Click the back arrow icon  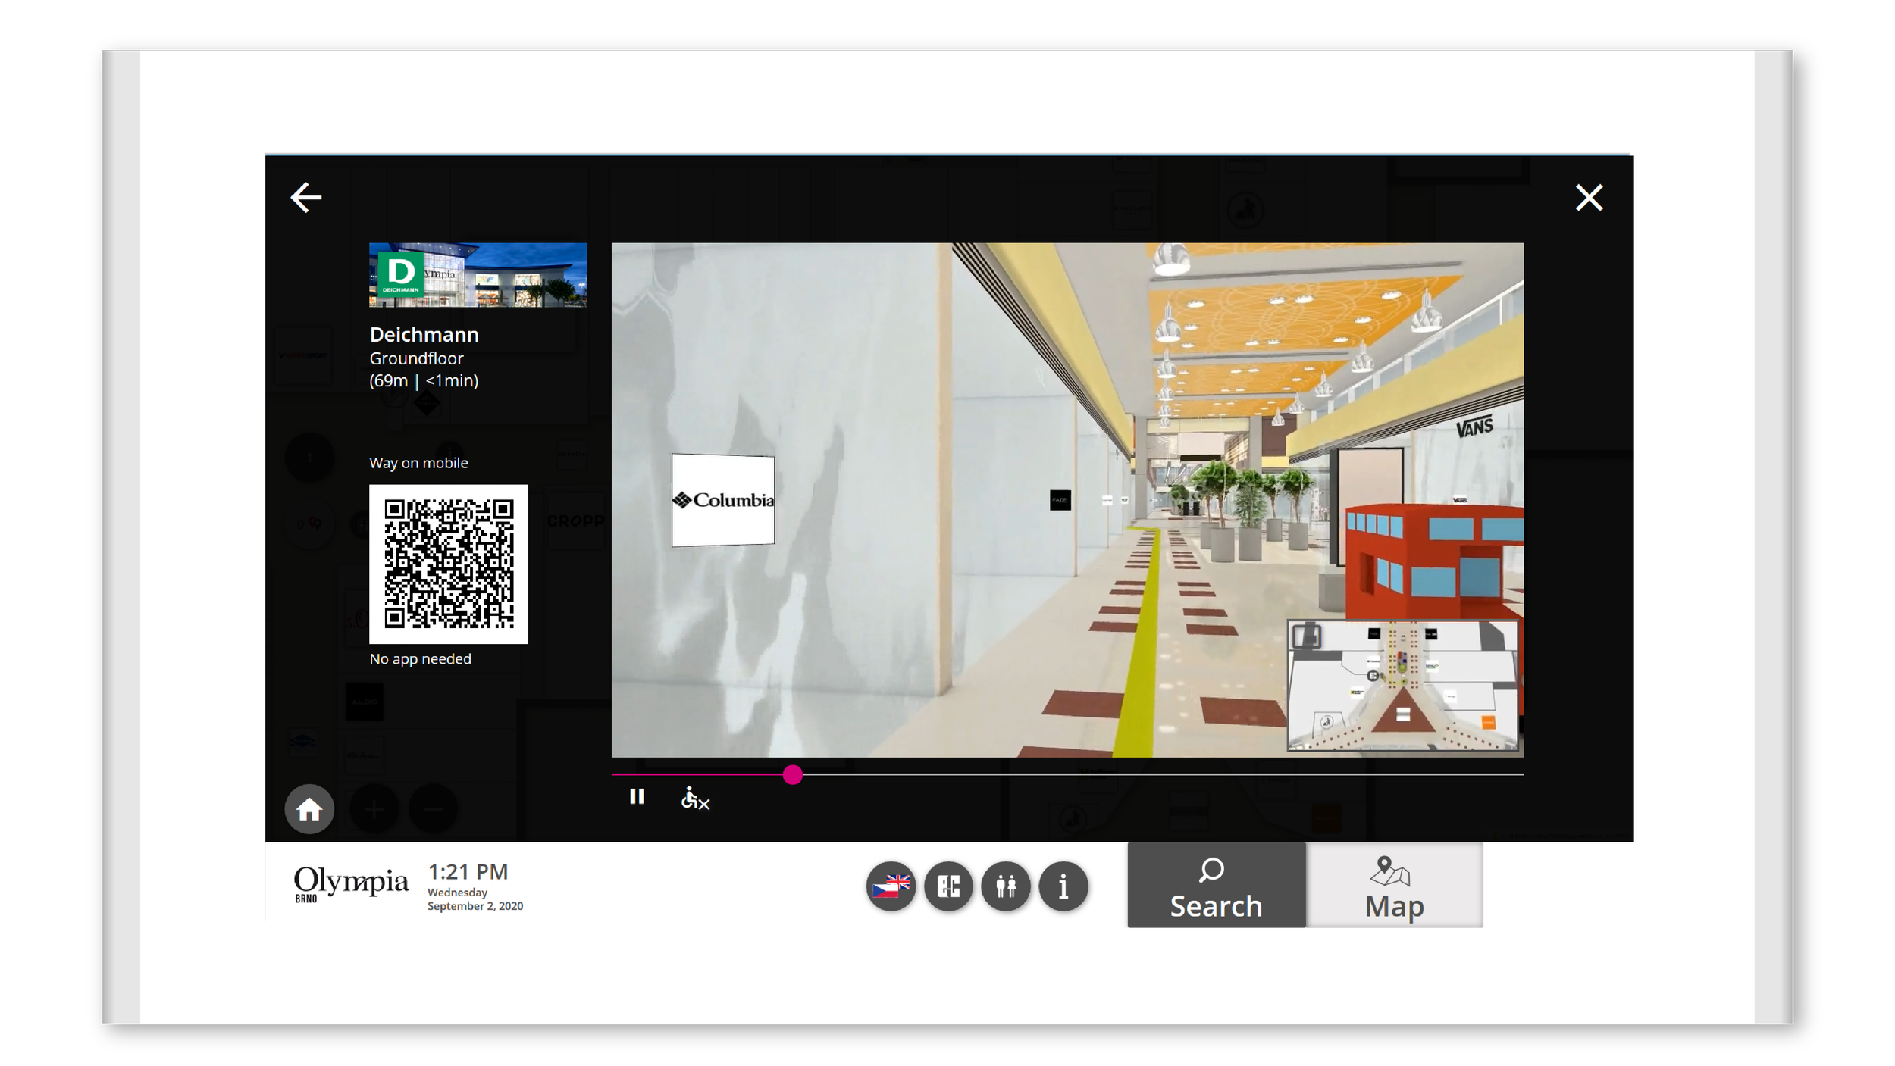pos(306,198)
